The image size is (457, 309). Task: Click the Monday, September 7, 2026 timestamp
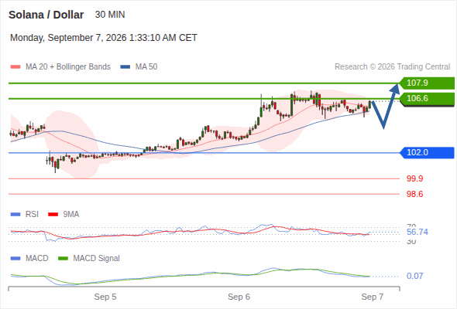click(x=104, y=38)
